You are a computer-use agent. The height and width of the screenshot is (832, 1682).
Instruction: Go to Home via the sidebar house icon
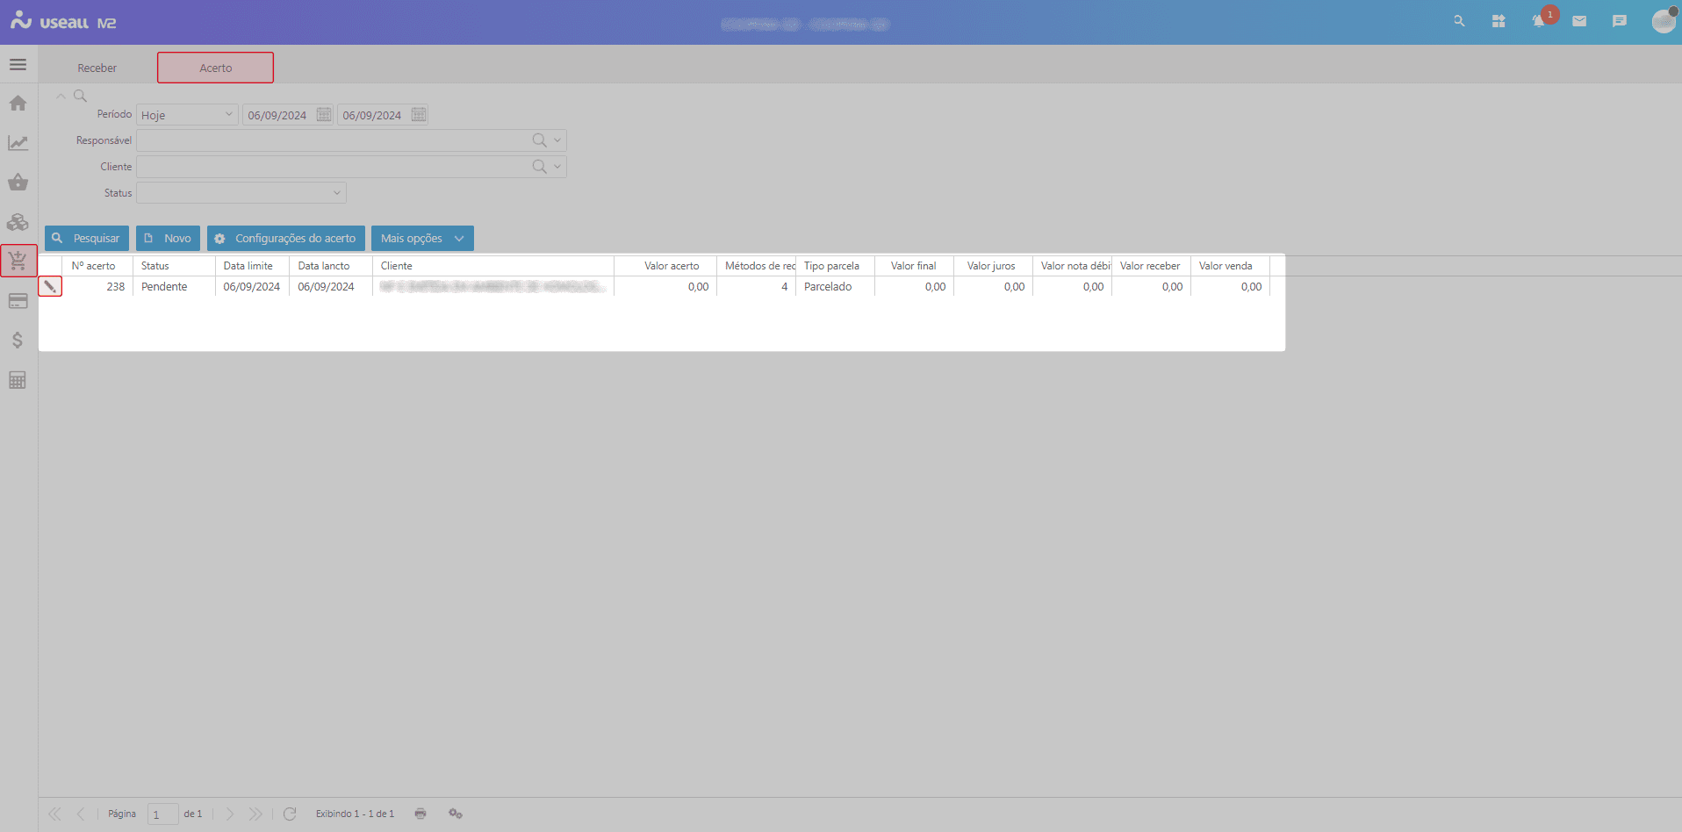pyautogui.click(x=18, y=104)
